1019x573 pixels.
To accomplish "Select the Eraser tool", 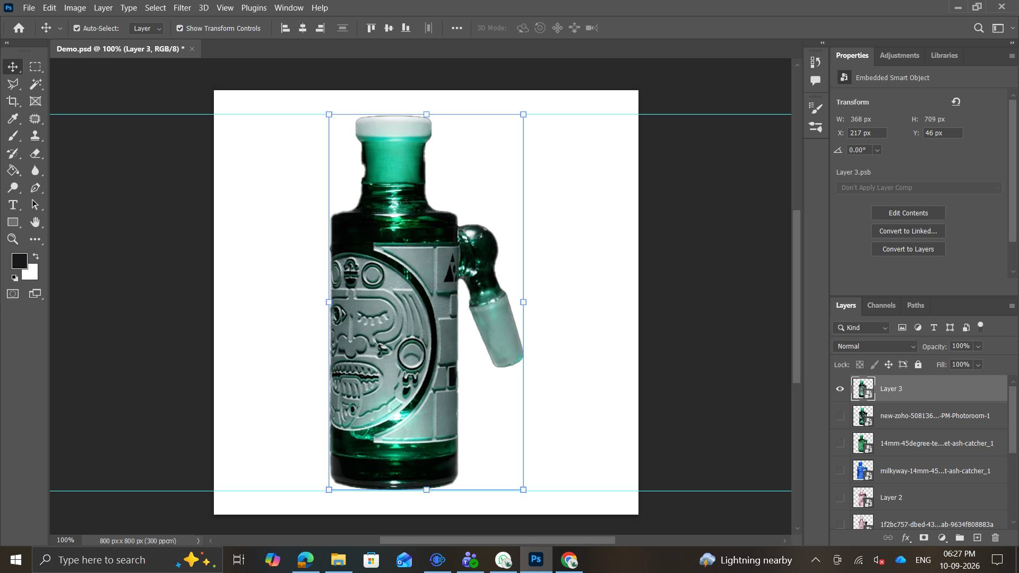I will tap(36, 153).
